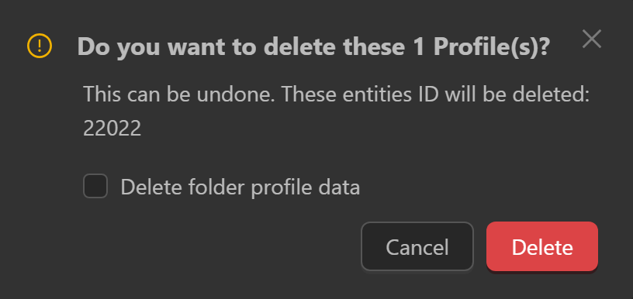Enable the Delete folder profile data checkbox
633x299 pixels.
95,186
